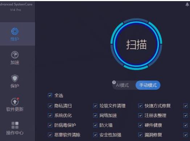Toggle the 安全性加强 checkbox

pyautogui.click(x=95, y=135)
